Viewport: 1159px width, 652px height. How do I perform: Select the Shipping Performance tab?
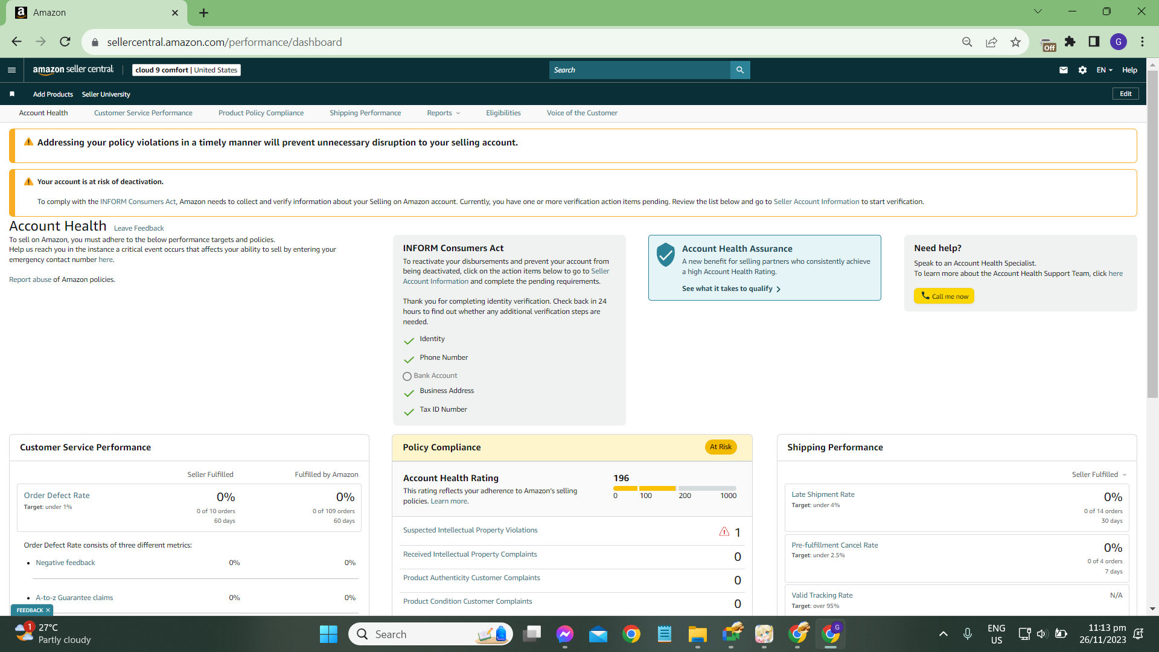[365, 113]
